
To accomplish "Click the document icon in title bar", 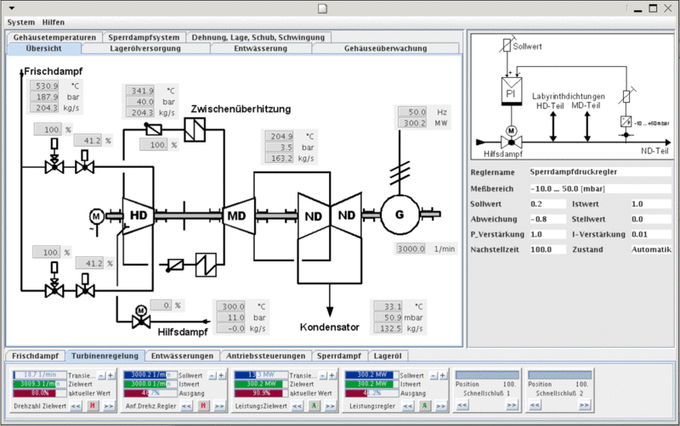I will (322, 8).
